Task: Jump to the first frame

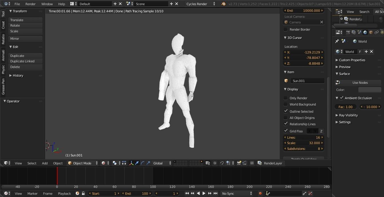Action: coord(187,193)
